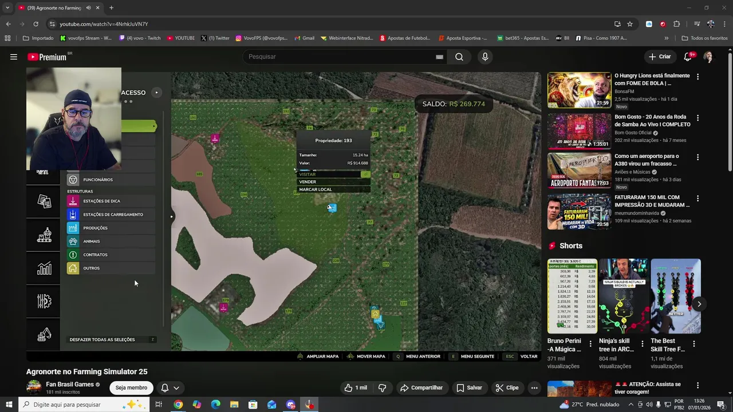Open options menu for A380 airport video

[697, 157]
